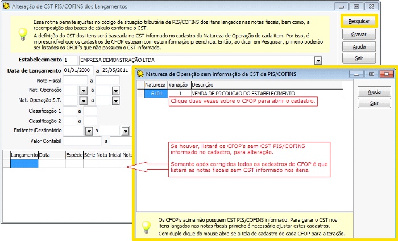Click Gravar in the main window

359,35
